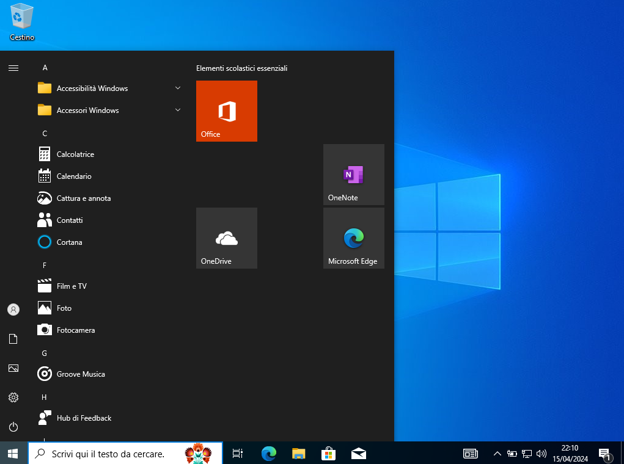Screen dimensions: 624x464
Task: Launch the Fotocamera app
Action: (109, 330)
